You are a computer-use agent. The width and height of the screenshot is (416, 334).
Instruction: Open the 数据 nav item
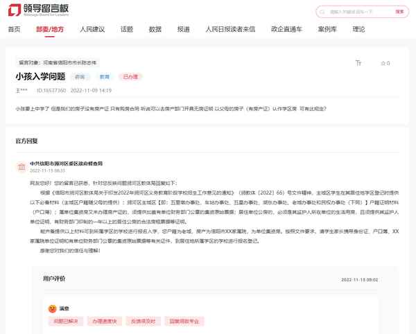(x=155, y=29)
